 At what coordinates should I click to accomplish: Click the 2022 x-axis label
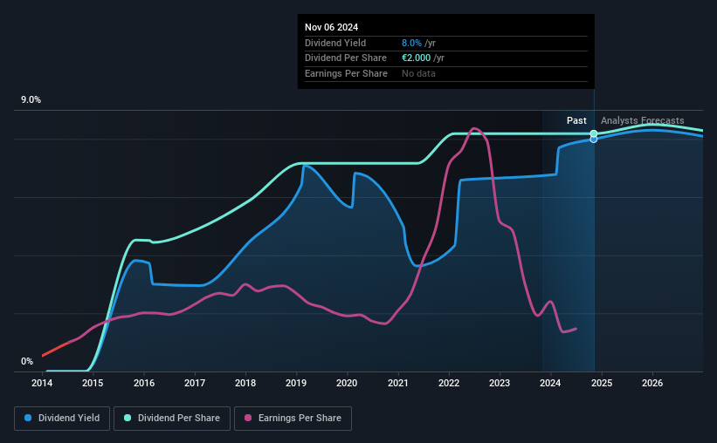[449, 383]
